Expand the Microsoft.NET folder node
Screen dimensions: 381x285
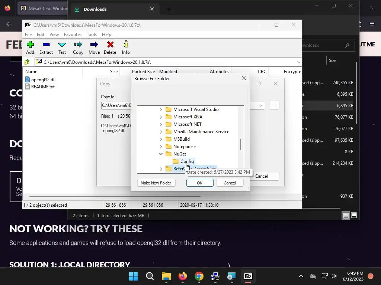pyautogui.click(x=161, y=124)
